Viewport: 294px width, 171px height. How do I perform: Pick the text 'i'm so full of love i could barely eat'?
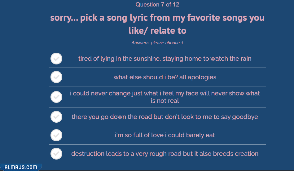[165, 135]
